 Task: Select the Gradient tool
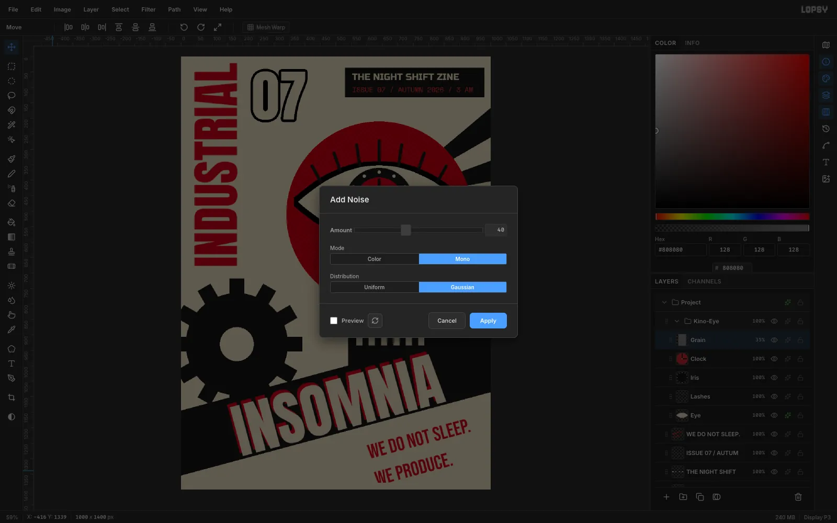click(x=12, y=237)
